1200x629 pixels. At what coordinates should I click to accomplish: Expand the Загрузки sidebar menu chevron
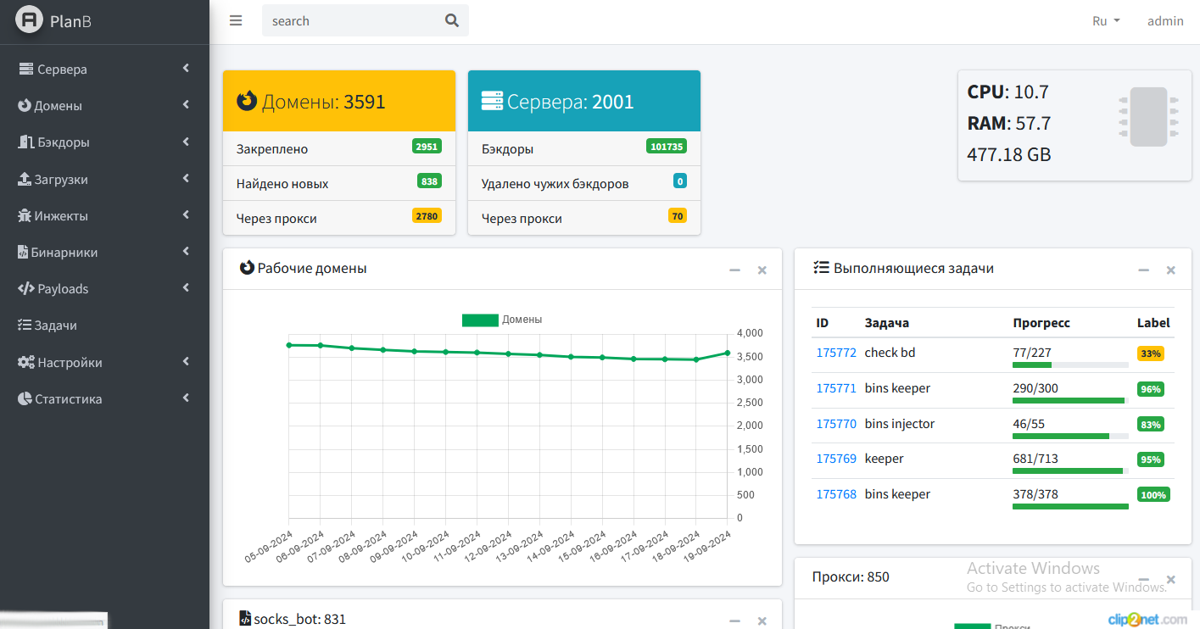click(186, 179)
